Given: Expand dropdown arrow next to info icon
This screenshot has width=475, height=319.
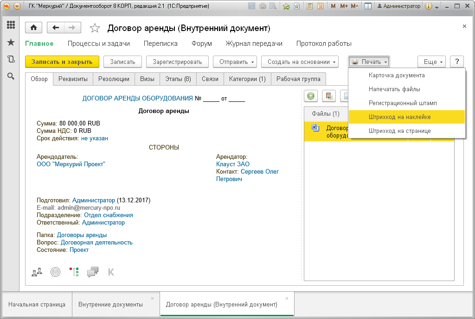Looking at the screenshot, I should 436,7.
